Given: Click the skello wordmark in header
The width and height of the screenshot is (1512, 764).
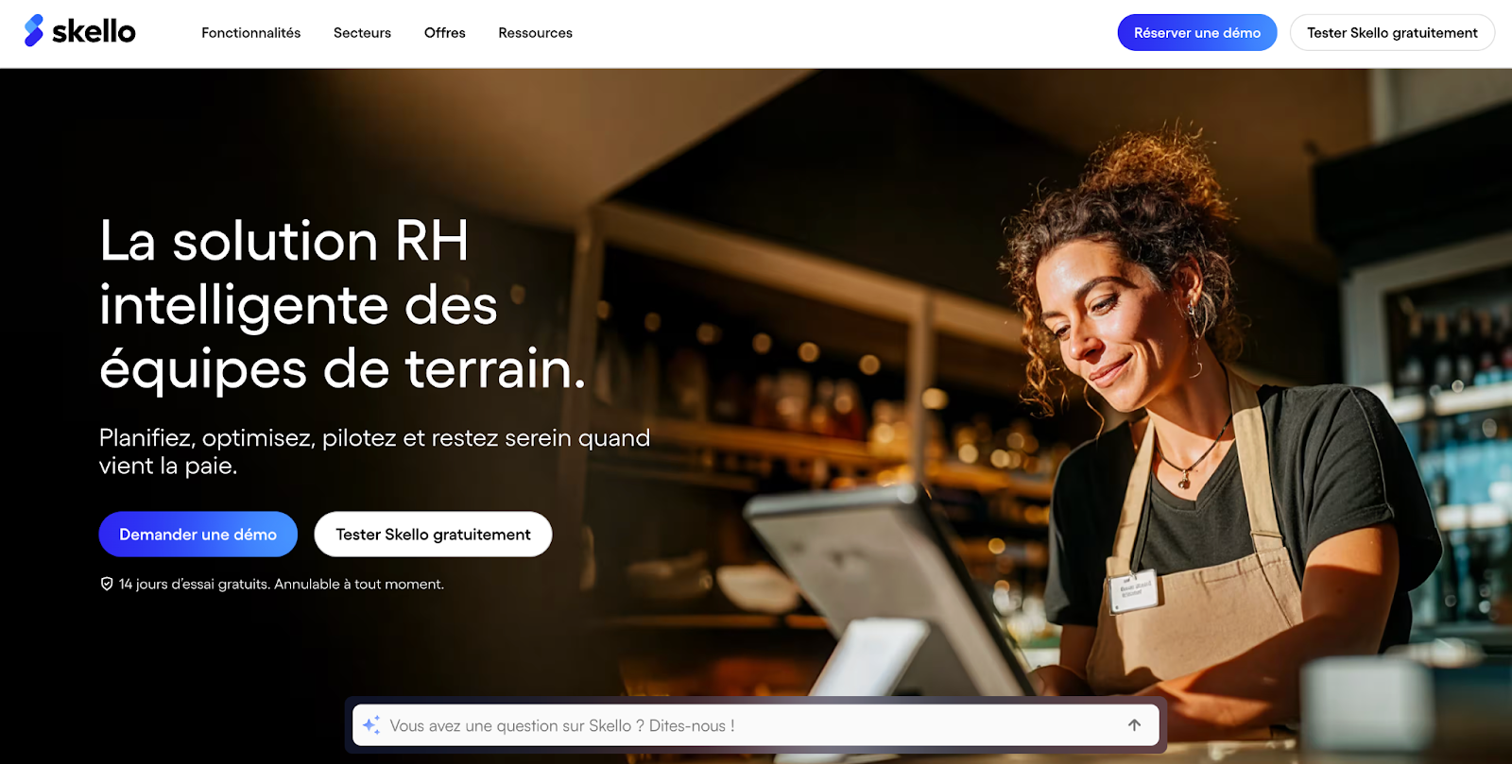Looking at the screenshot, I should 94,32.
